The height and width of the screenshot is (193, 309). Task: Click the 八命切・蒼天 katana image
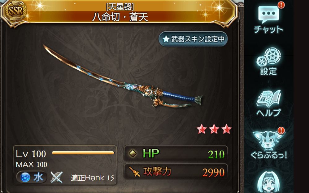pyautogui.click(x=123, y=76)
